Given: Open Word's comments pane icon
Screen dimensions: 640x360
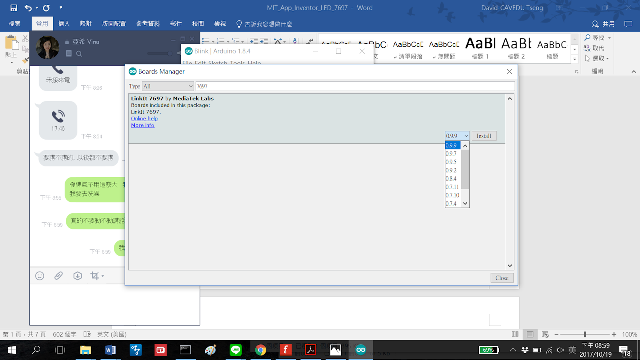Looking at the screenshot, I should coord(628,24).
